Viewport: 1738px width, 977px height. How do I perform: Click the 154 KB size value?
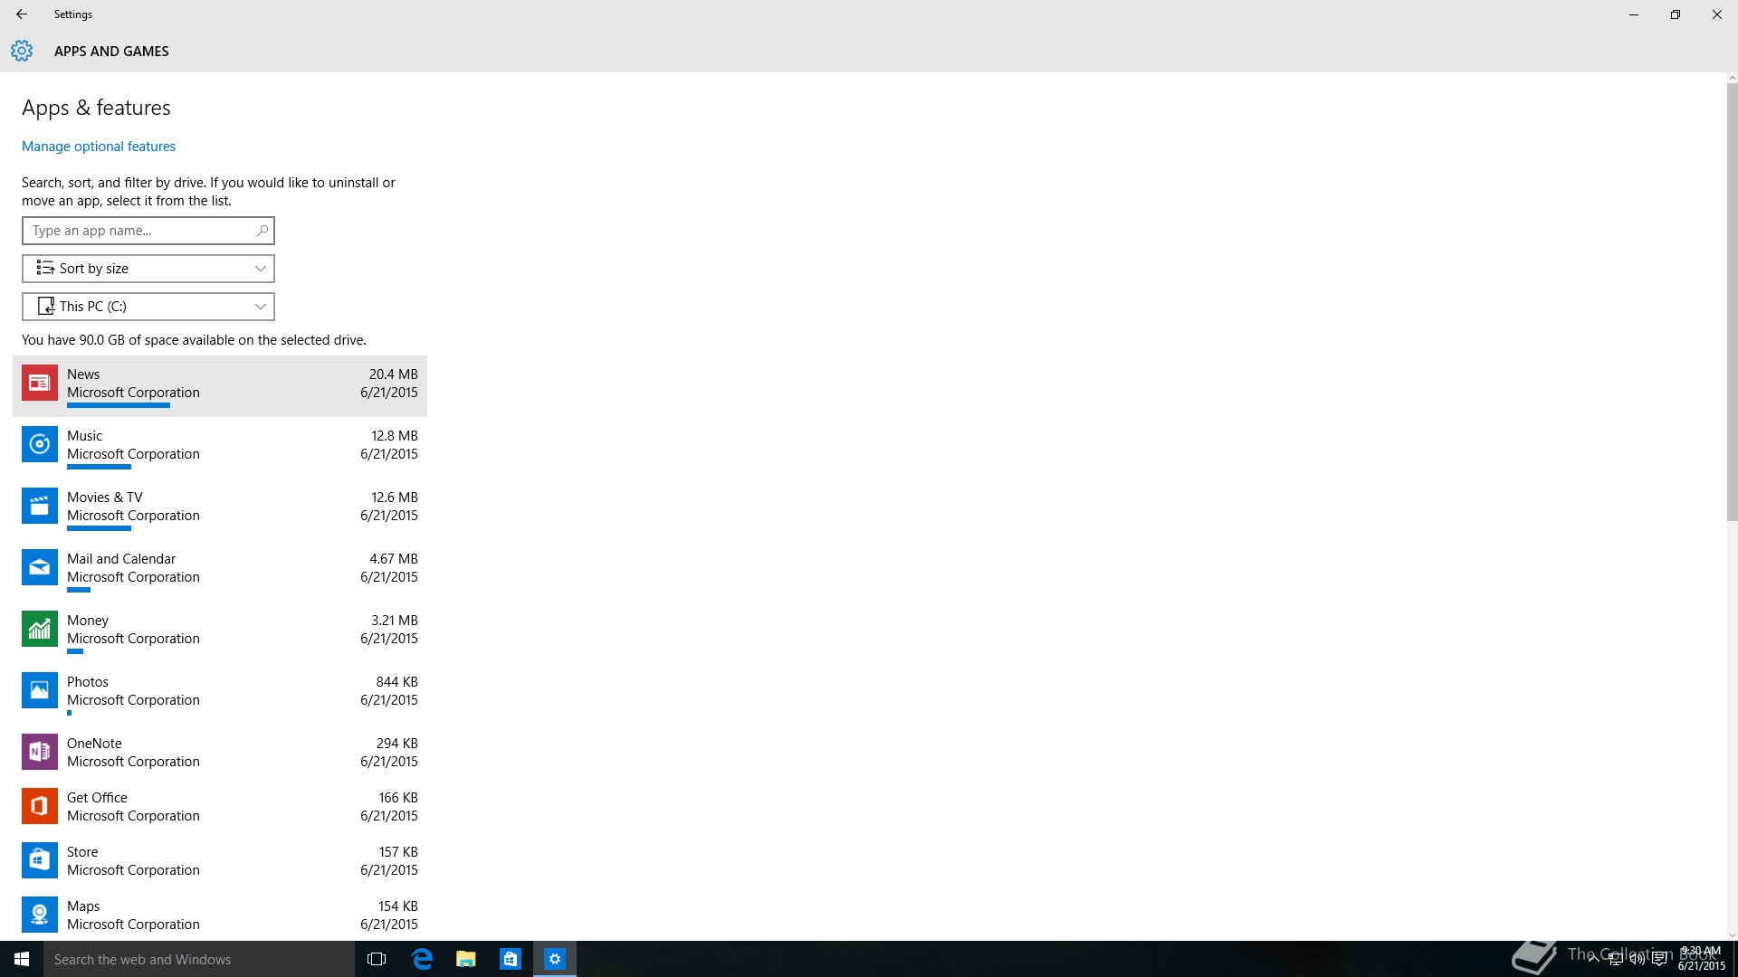[398, 906]
